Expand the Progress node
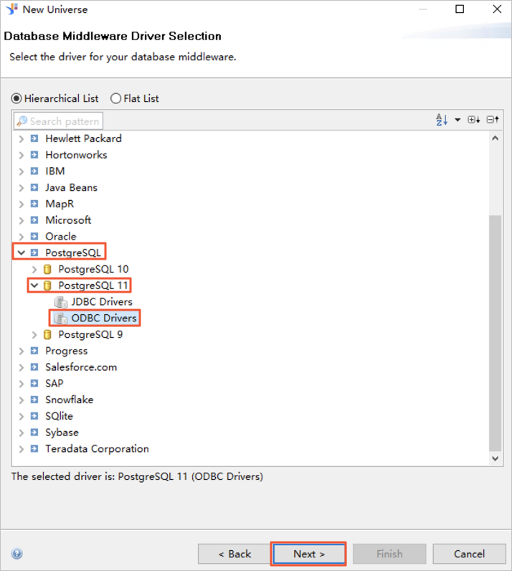Screen dimensions: 512x571 coord(21,351)
